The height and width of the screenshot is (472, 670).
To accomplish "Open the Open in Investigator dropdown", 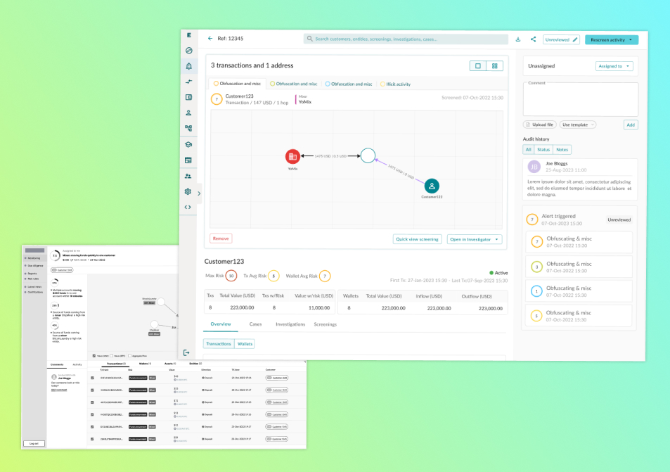I will point(475,239).
